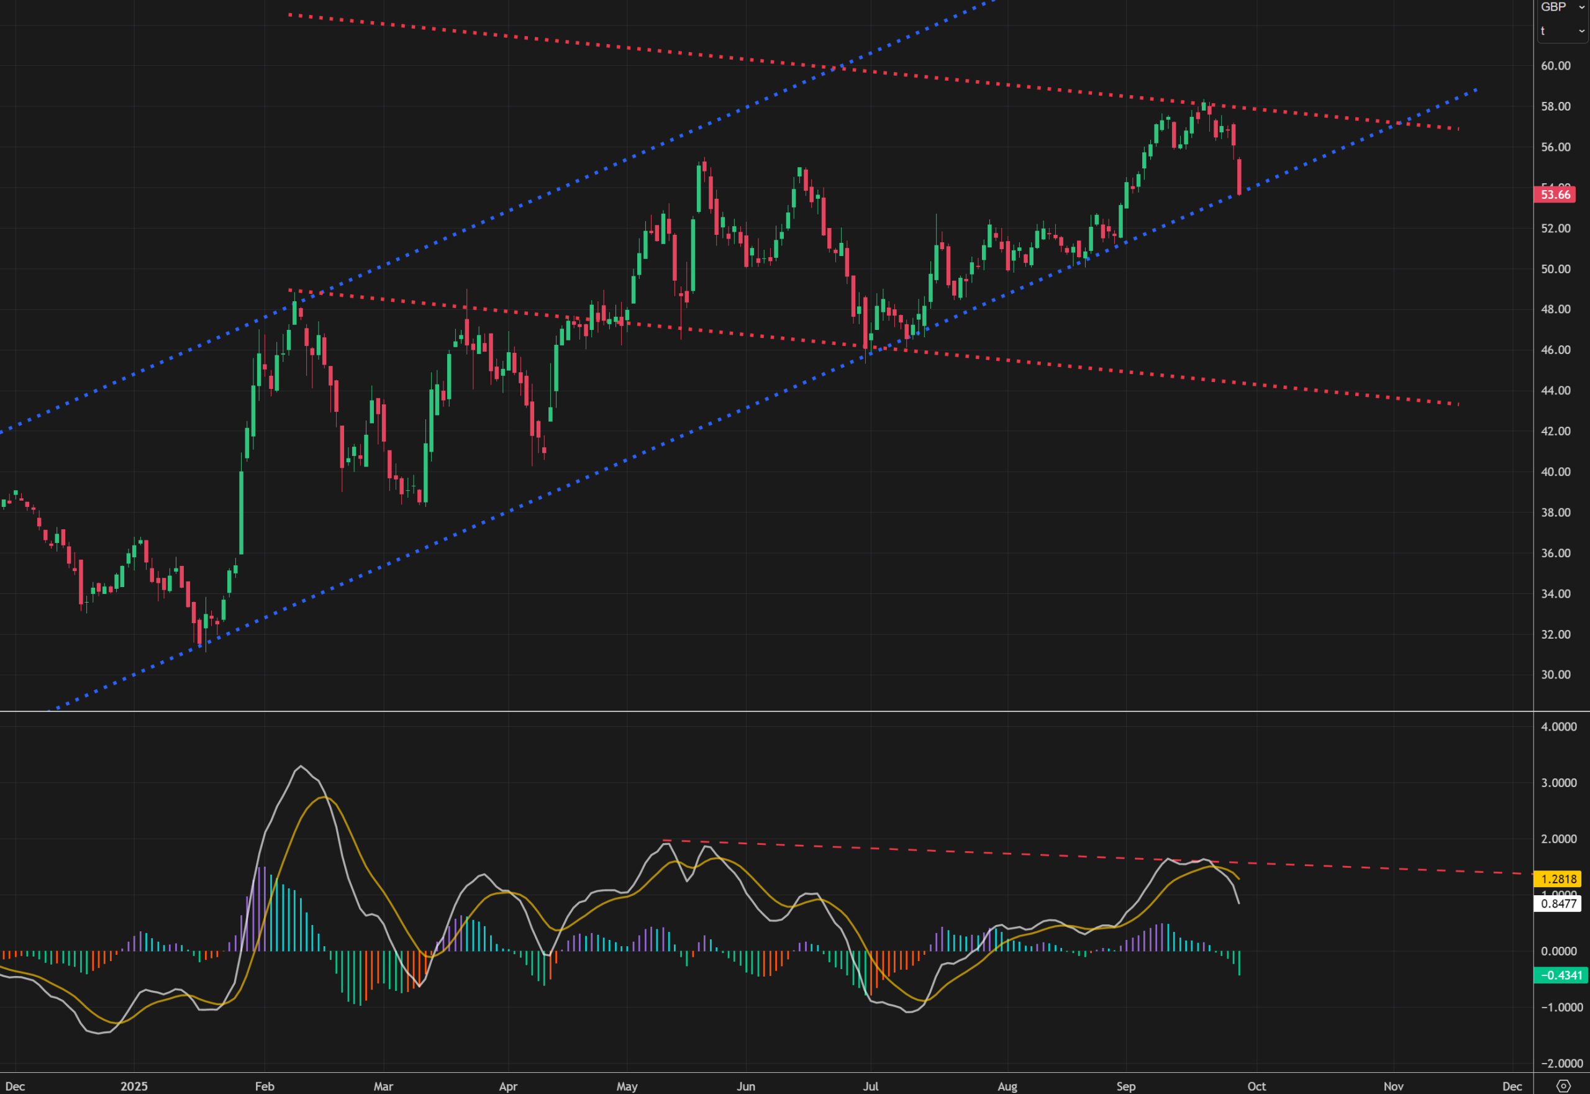
Task: Click the red 53.66 current price label
Action: [x=1555, y=194]
